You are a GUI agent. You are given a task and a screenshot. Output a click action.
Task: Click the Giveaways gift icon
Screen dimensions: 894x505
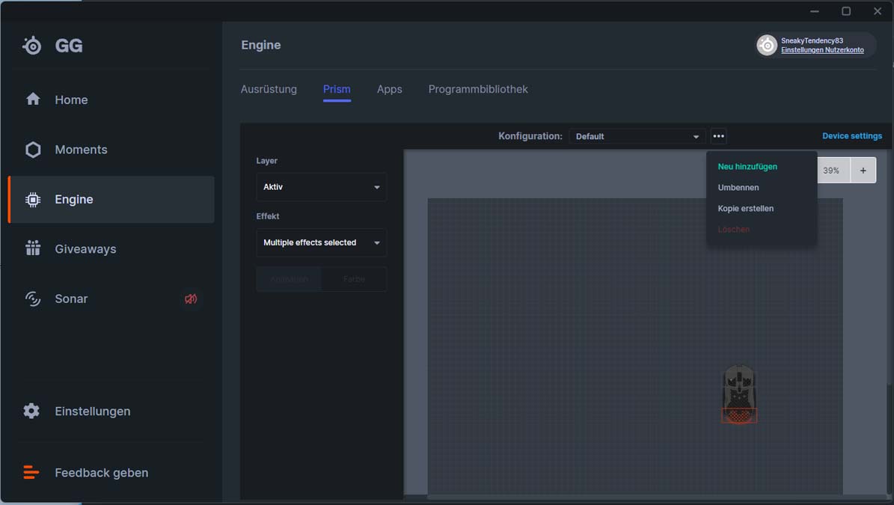[33, 248]
